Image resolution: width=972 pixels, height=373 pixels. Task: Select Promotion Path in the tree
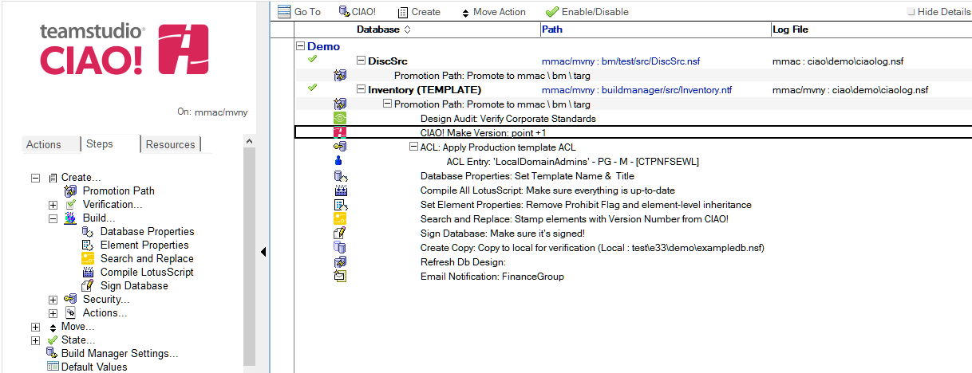pos(119,190)
